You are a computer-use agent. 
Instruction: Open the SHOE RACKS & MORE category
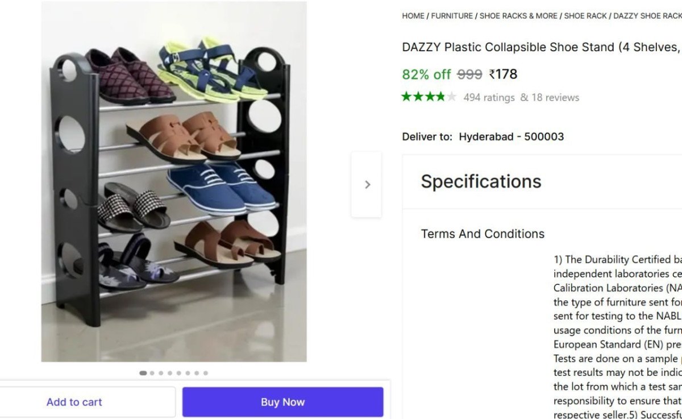tap(518, 15)
